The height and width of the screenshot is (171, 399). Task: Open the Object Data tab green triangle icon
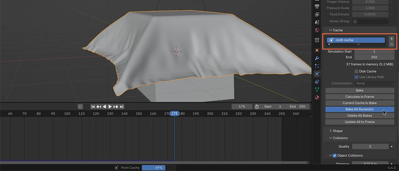point(317,89)
